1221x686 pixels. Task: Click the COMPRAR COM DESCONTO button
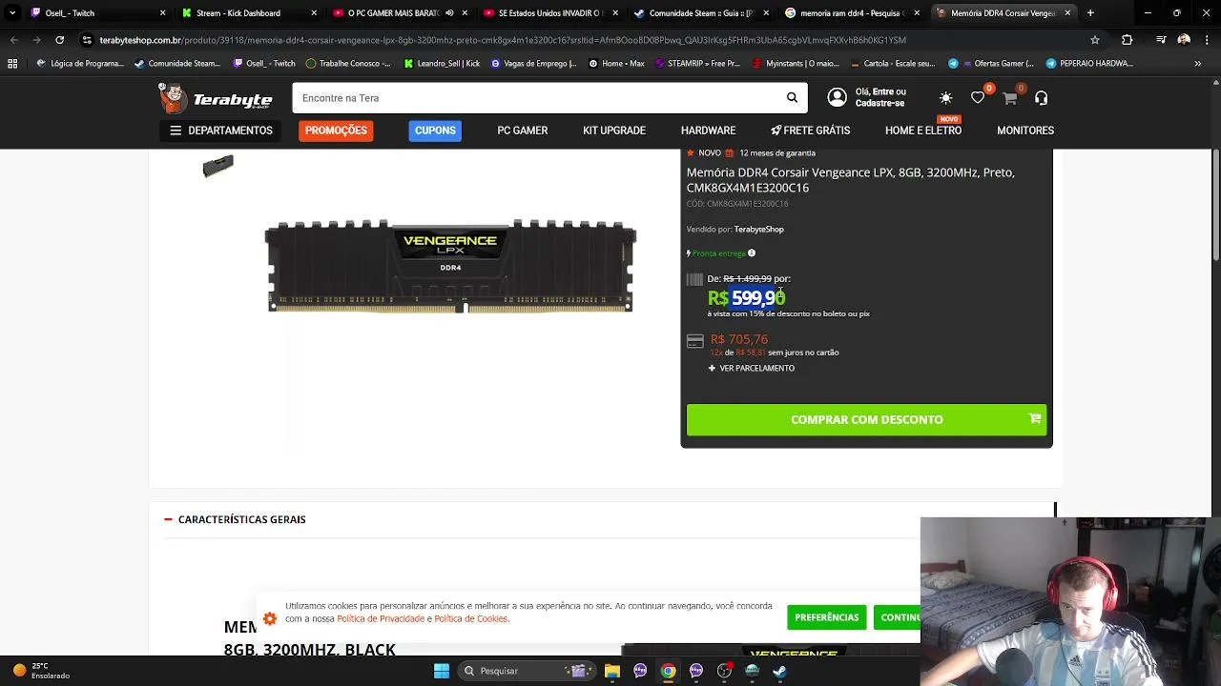pyautogui.click(x=866, y=419)
